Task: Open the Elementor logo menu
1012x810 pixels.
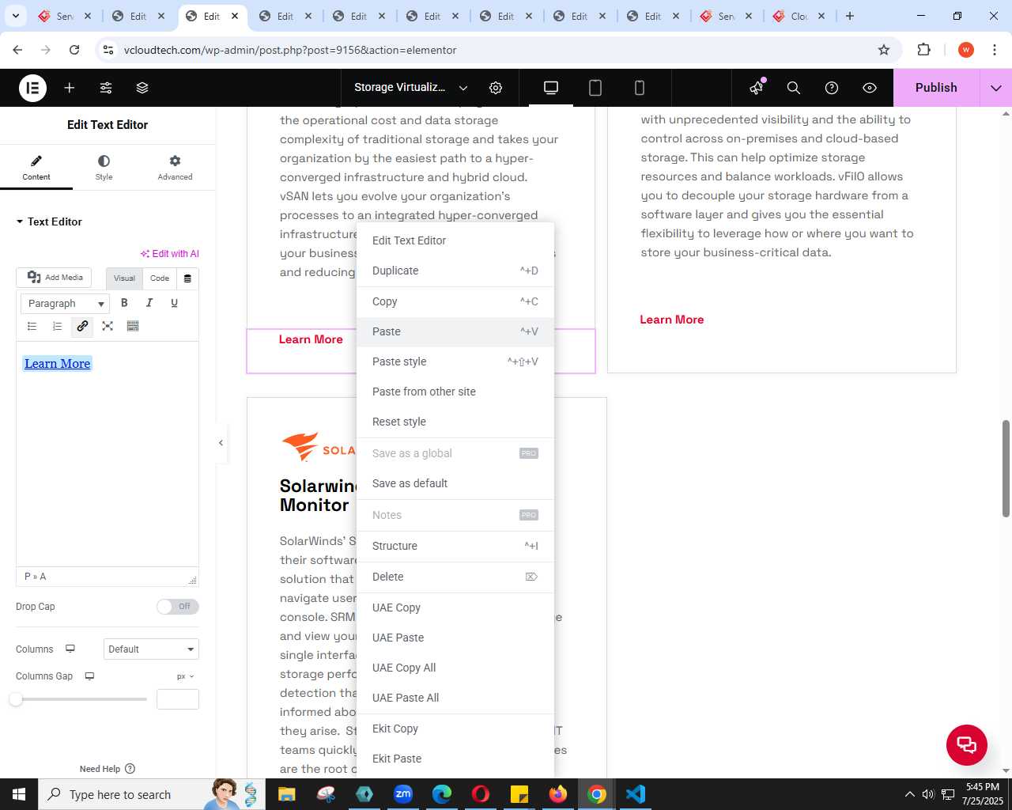Action: coord(32,88)
